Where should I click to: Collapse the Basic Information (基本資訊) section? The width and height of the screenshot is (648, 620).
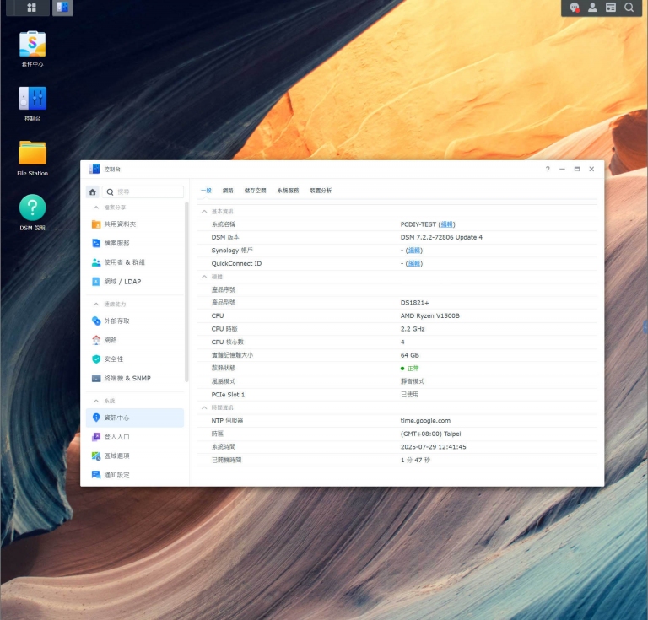tap(204, 212)
